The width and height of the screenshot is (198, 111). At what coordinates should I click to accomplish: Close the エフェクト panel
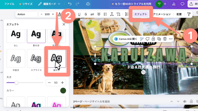64,24
